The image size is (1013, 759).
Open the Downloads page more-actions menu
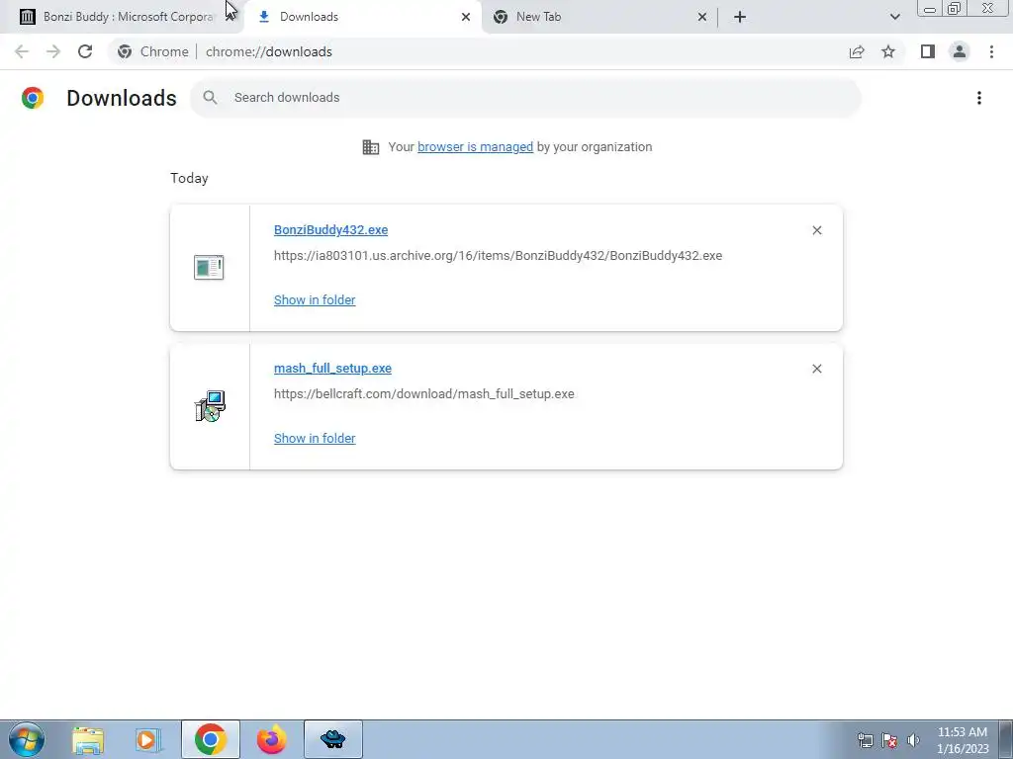(979, 98)
